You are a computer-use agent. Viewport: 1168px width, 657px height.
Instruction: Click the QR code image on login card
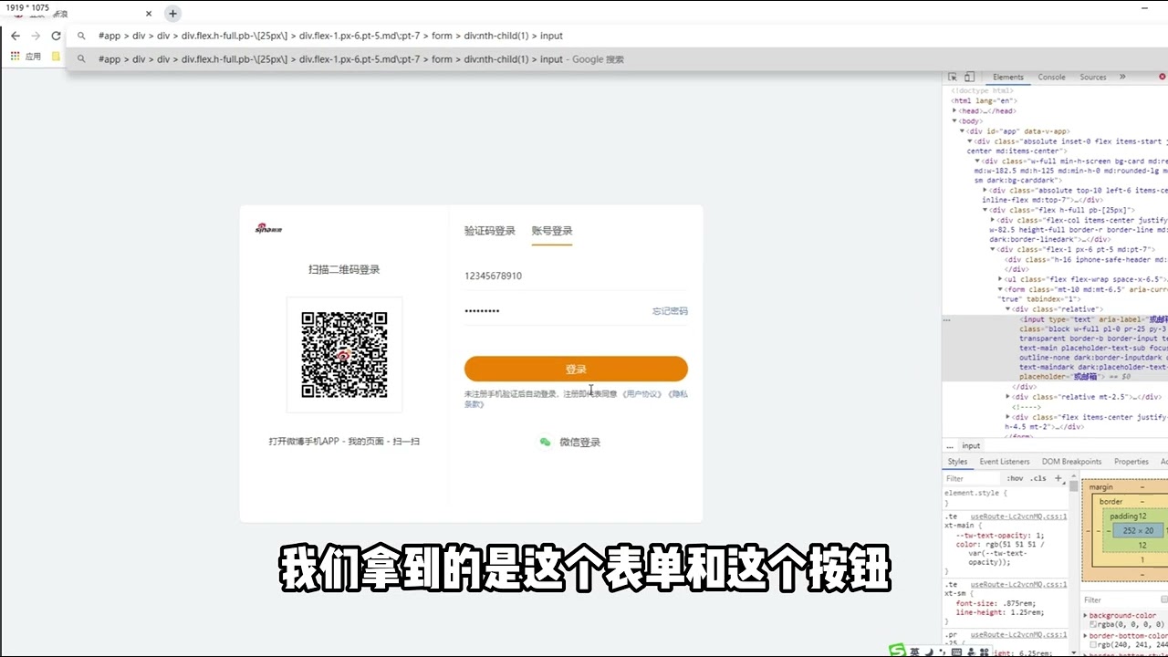click(x=344, y=355)
